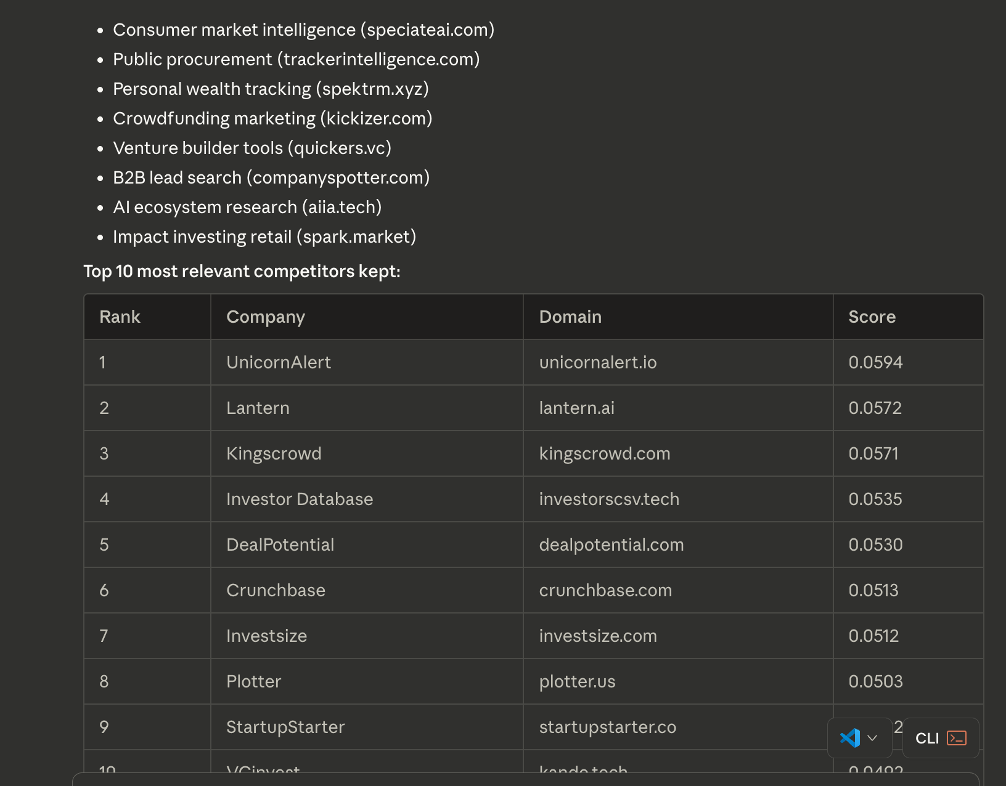
Task: Click the kickizer.com link under Crowdfunding marketing
Action: 376,118
